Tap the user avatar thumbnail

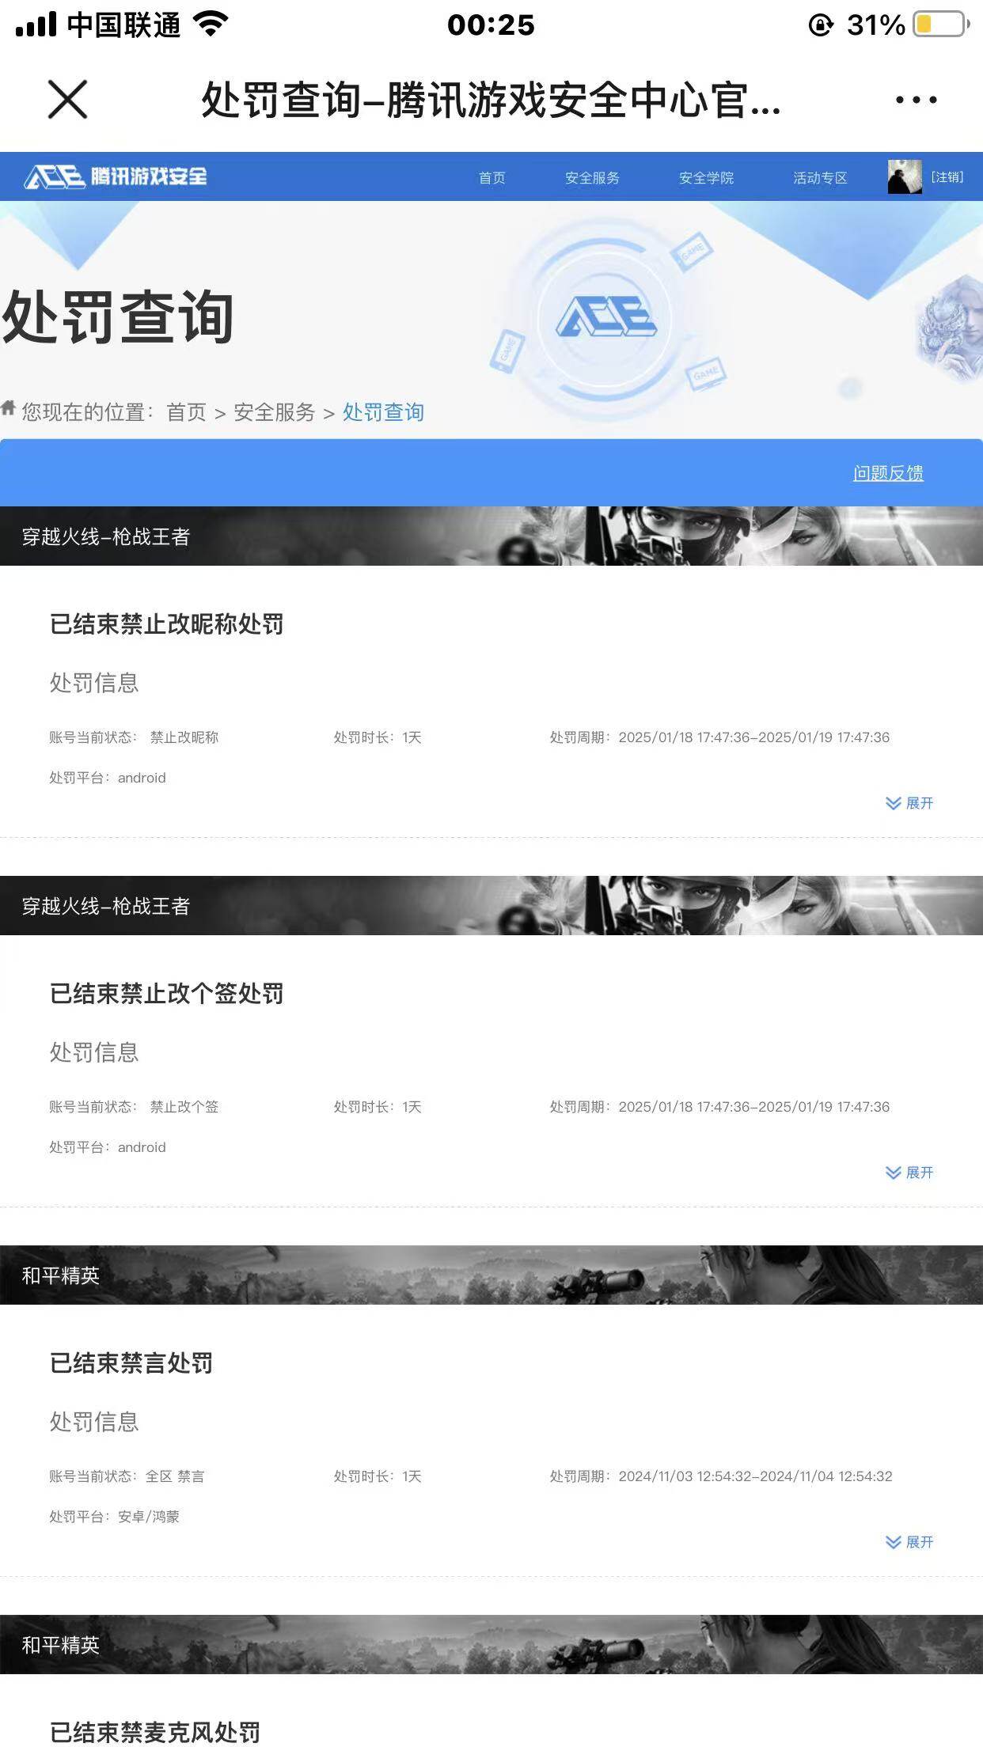click(x=905, y=176)
